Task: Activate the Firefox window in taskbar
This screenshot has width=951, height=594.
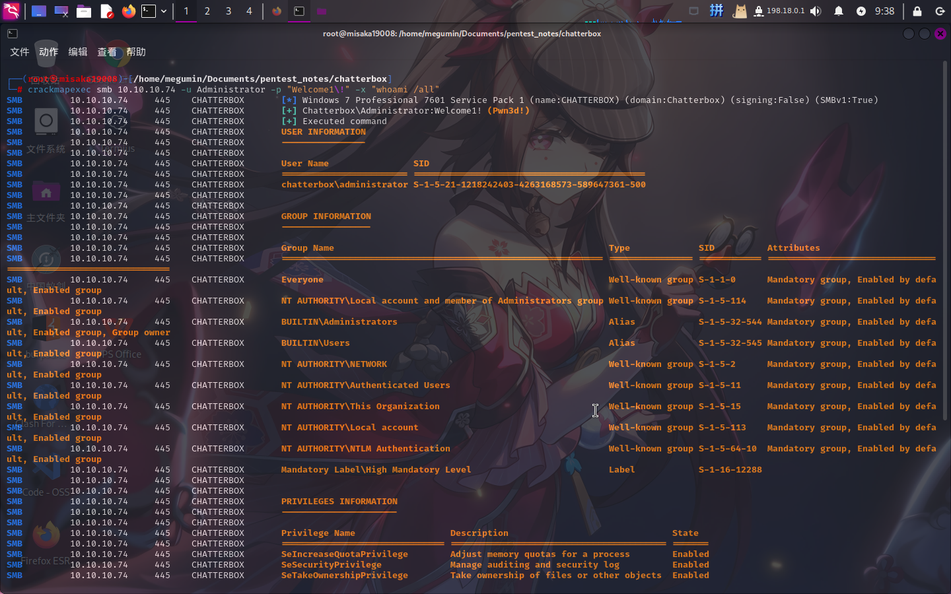Action: coord(277,11)
